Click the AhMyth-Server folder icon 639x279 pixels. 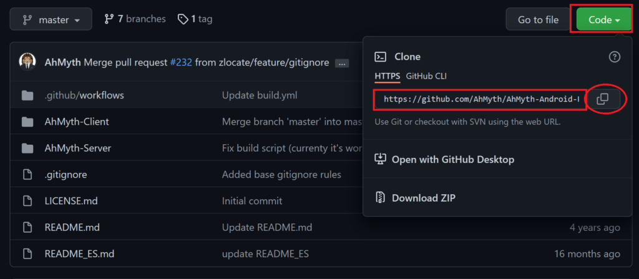tap(27, 148)
